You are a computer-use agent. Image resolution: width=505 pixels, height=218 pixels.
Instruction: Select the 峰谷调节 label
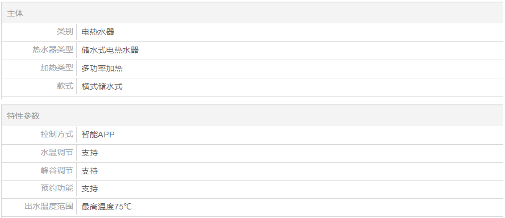coord(57,170)
